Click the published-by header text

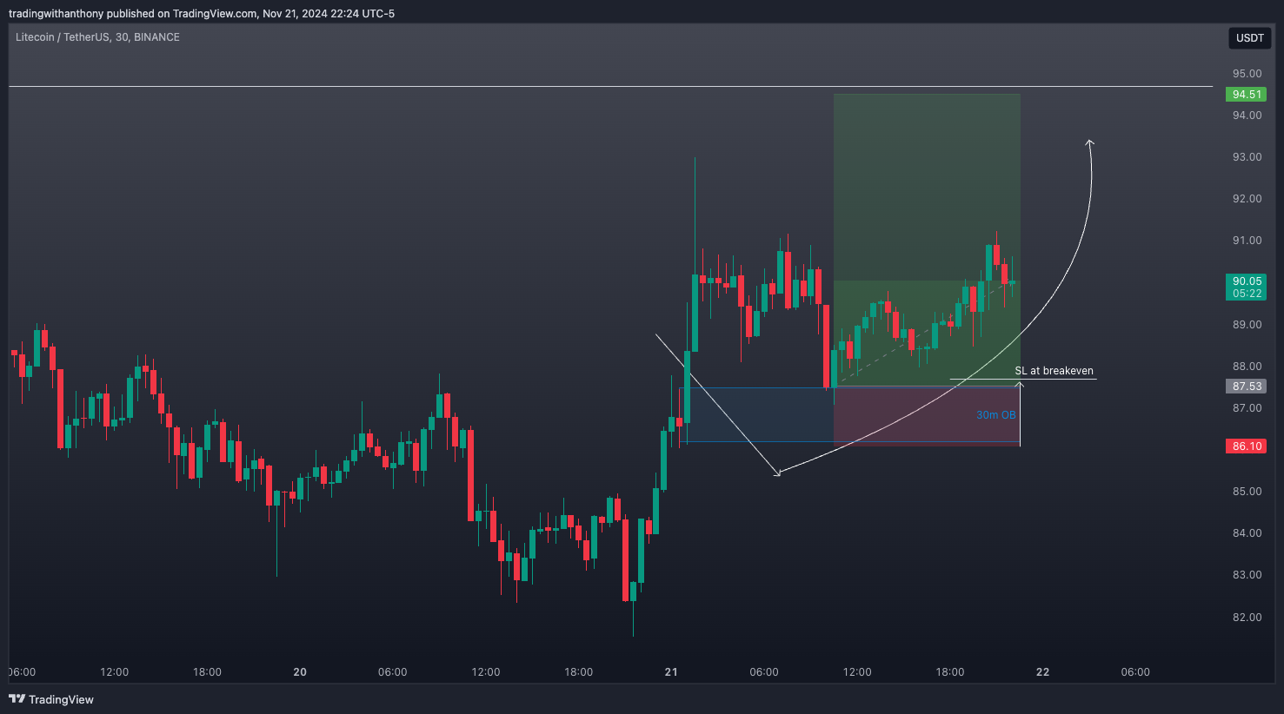pos(202,14)
